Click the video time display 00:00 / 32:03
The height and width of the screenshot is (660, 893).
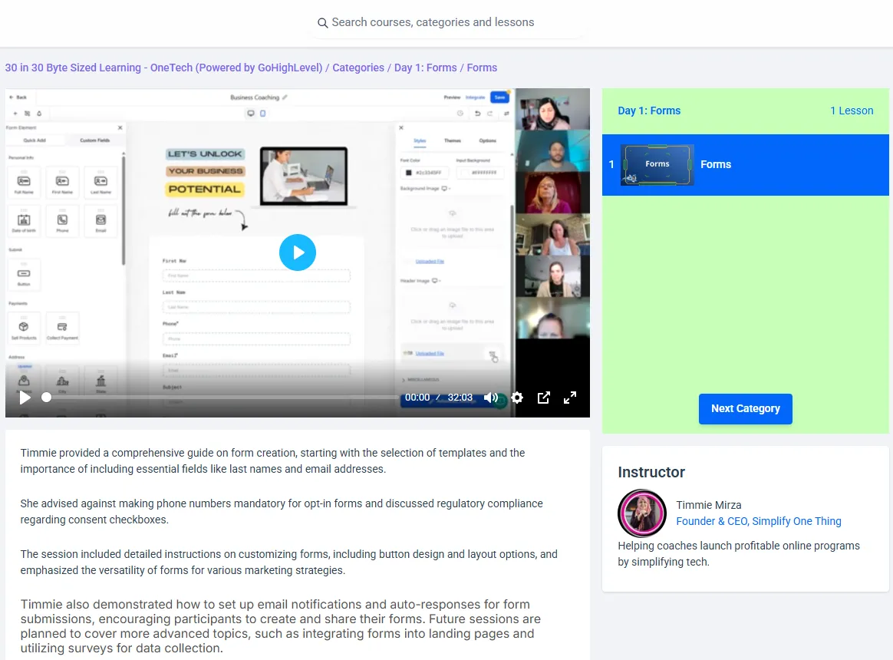coord(439,398)
